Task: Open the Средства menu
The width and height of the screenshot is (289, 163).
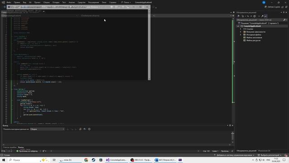Action: pos(81,2)
